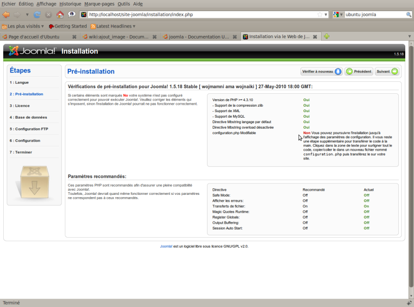The image size is (414, 307).
Task: Open a new tab with plus icon
Action: pyautogui.click(x=327, y=36)
